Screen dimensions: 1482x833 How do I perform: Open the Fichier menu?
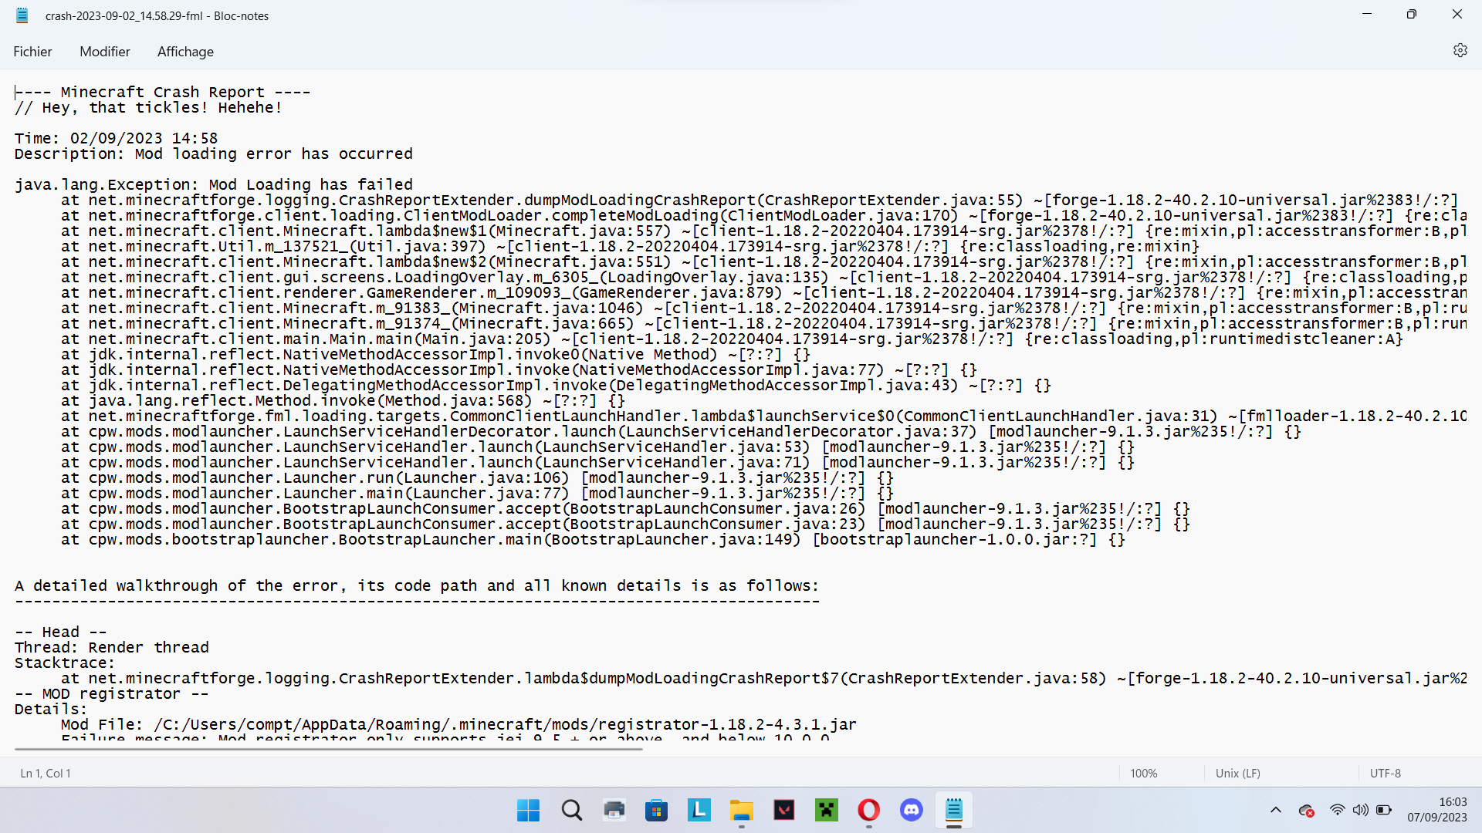(32, 52)
